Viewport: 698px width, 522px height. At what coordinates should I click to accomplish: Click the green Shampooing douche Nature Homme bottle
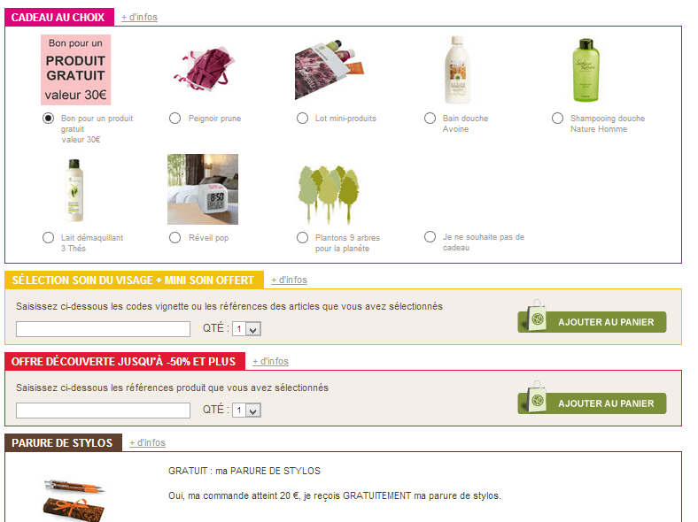[586, 70]
